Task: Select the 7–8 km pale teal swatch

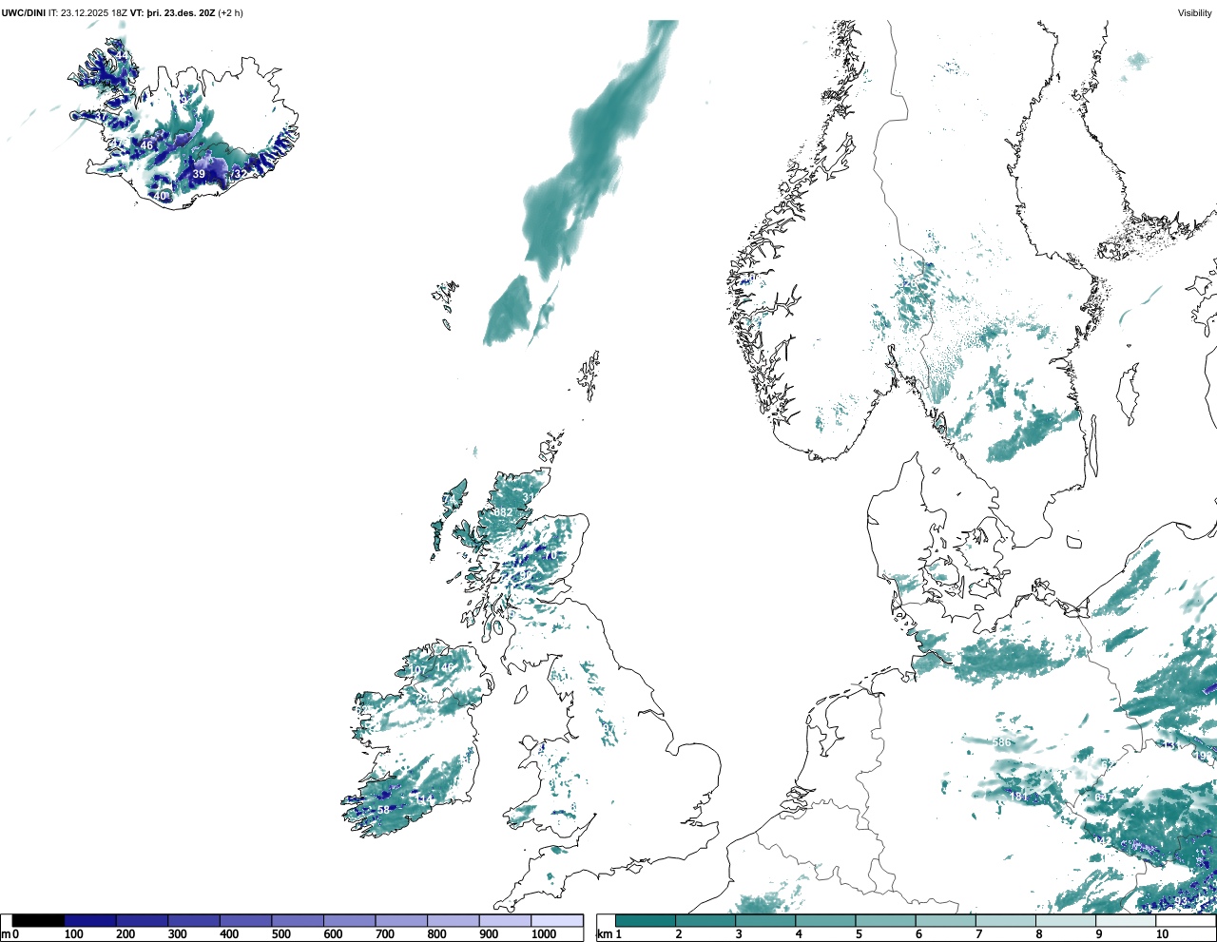Action: (x=1006, y=920)
